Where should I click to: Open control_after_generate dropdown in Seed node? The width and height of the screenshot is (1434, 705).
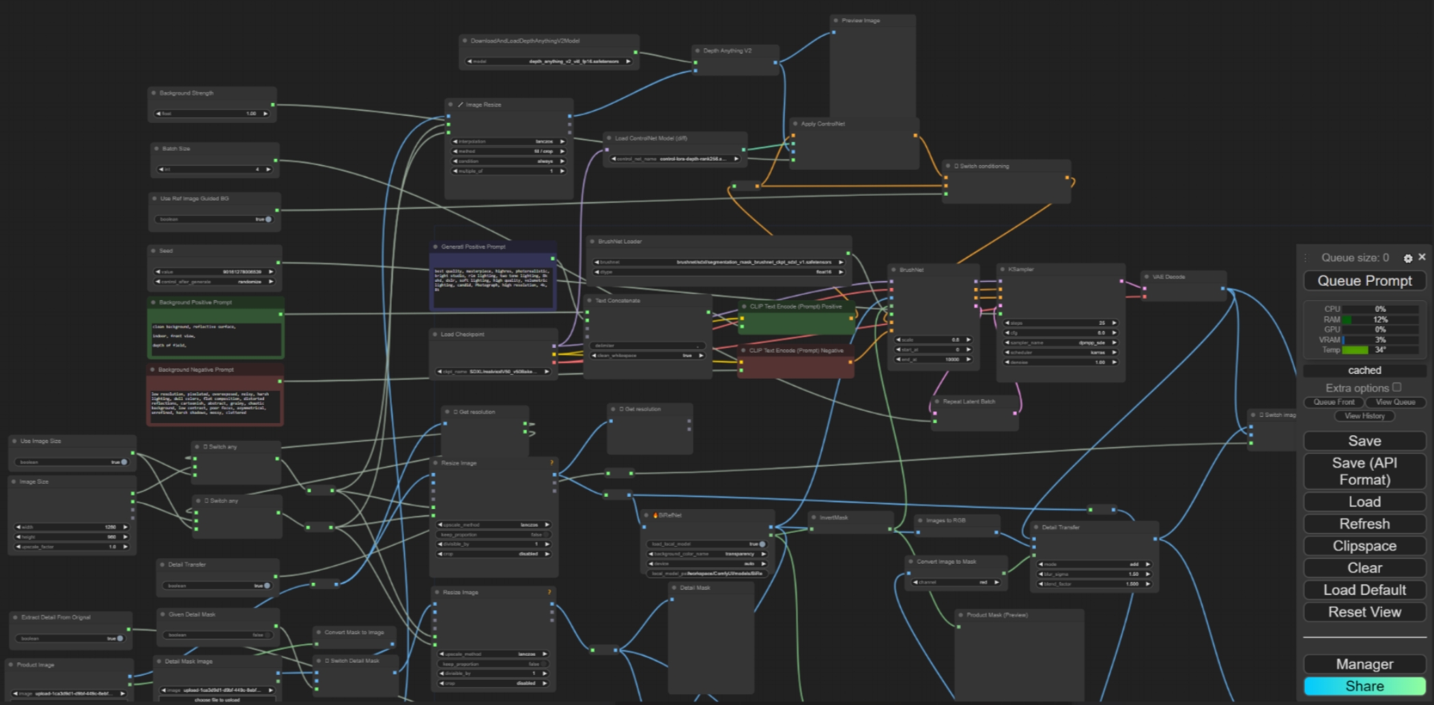214,281
